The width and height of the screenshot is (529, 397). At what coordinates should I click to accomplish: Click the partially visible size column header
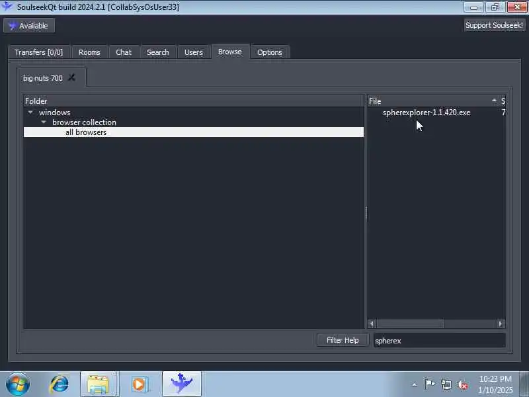(x=503, y=101)
